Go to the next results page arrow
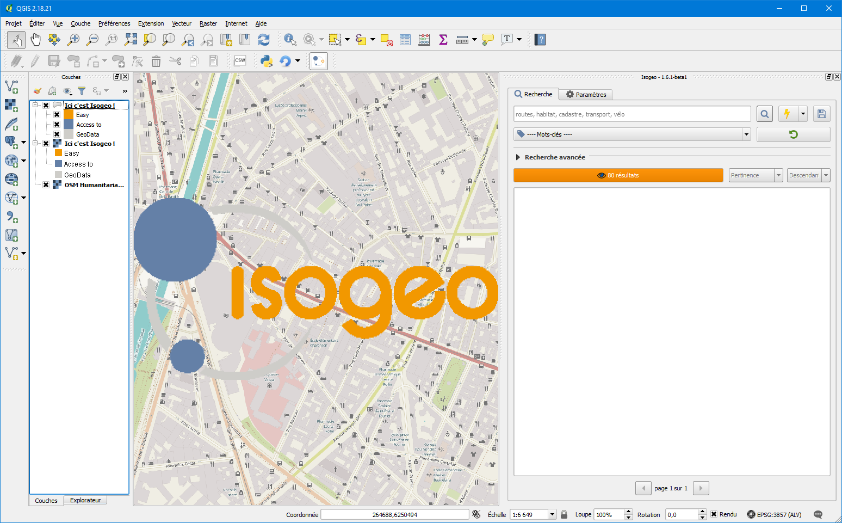This screenshot has height=523, width=842. click(701, 488)
